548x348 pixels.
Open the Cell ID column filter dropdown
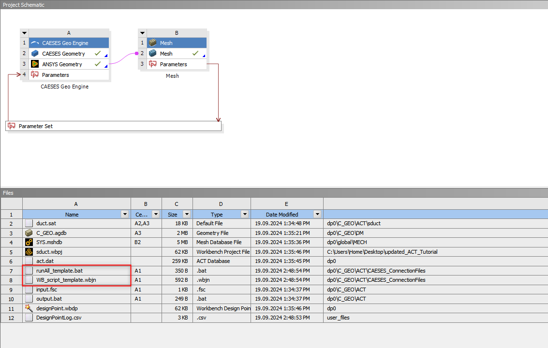point(156,214)
